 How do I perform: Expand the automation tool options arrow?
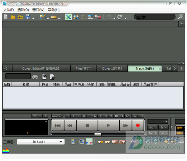pos(48,19)
